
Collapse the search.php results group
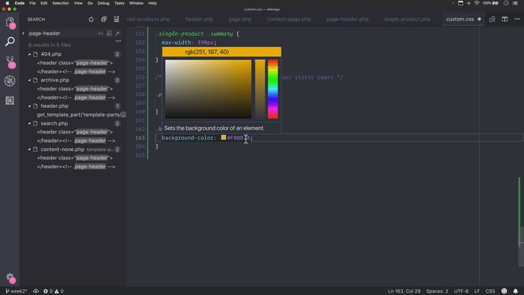pos(30,123)
